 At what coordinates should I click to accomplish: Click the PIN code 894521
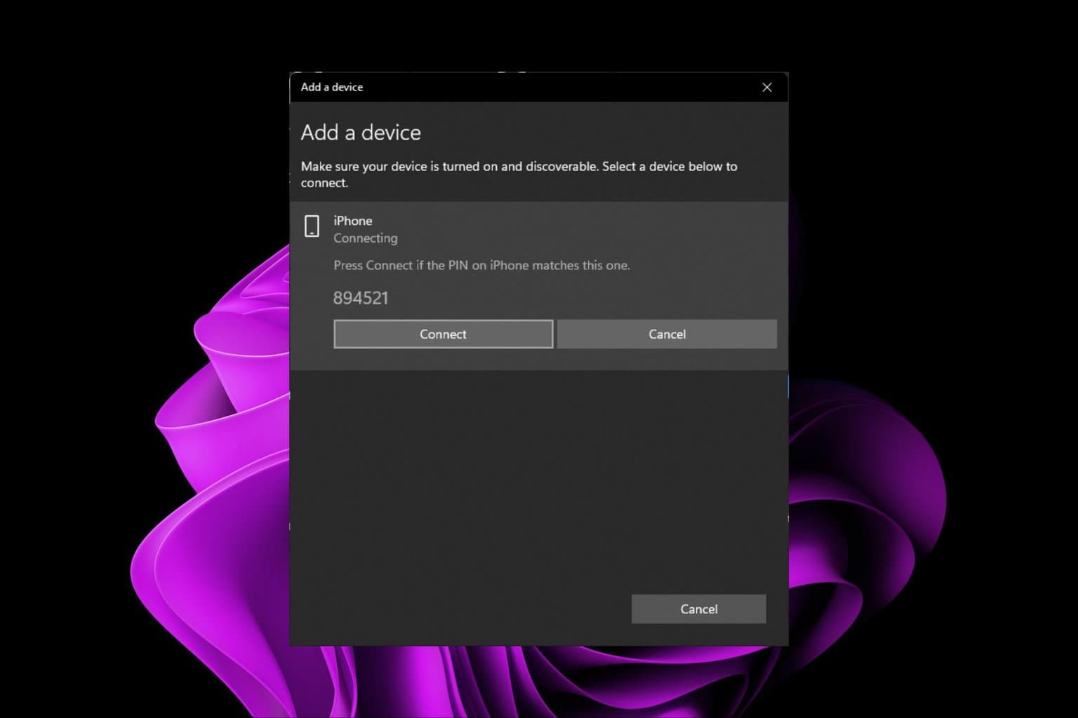point(360,298)
